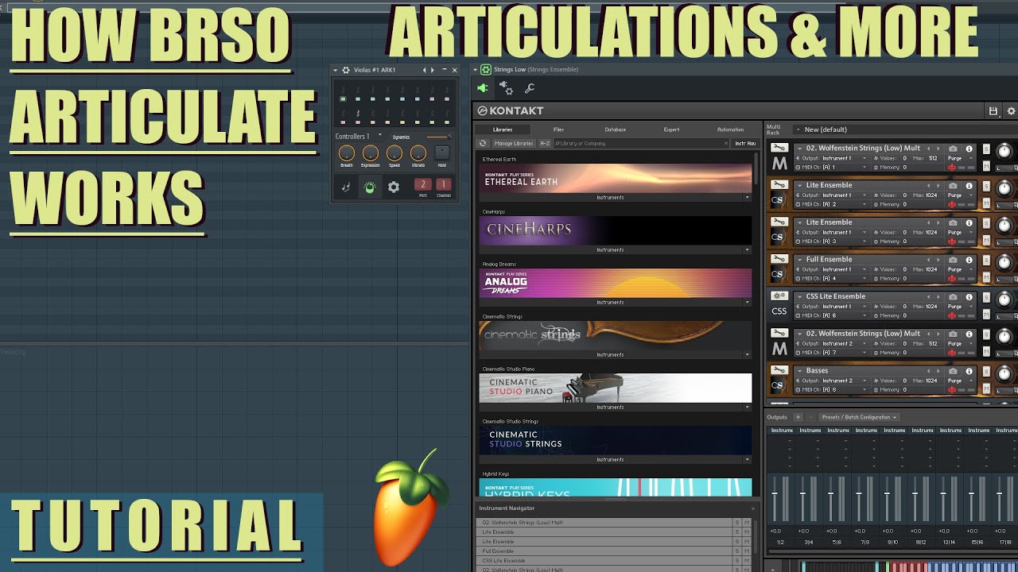This screenshot has width=1018, height=572.
Task: Click the Manage Libraries button
Action: pyautogui.click(x=514, y=143)
